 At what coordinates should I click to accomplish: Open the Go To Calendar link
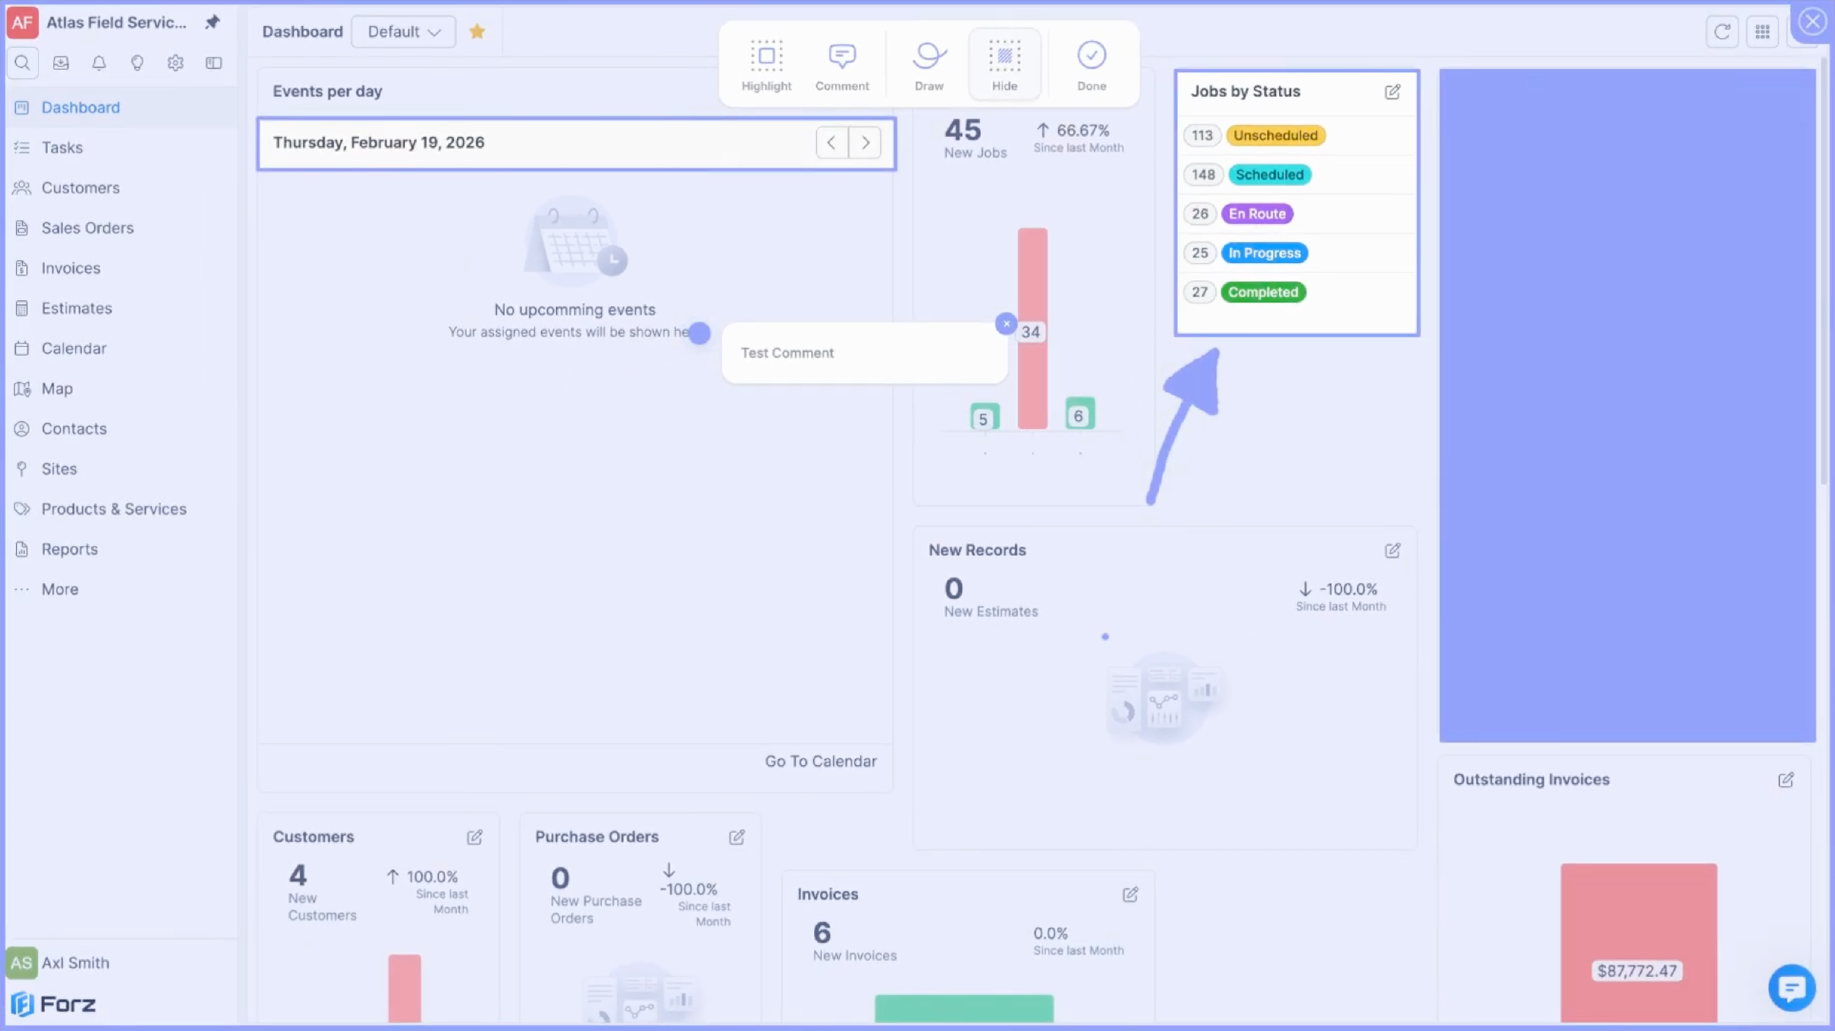[821, 761]
